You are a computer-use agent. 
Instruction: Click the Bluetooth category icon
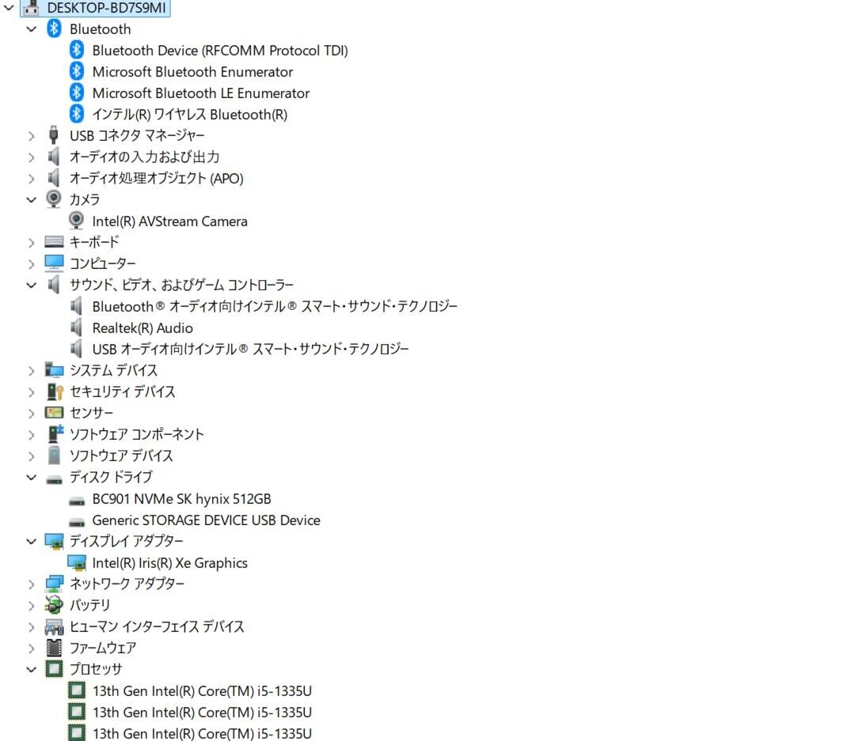[x=54, y=28]
